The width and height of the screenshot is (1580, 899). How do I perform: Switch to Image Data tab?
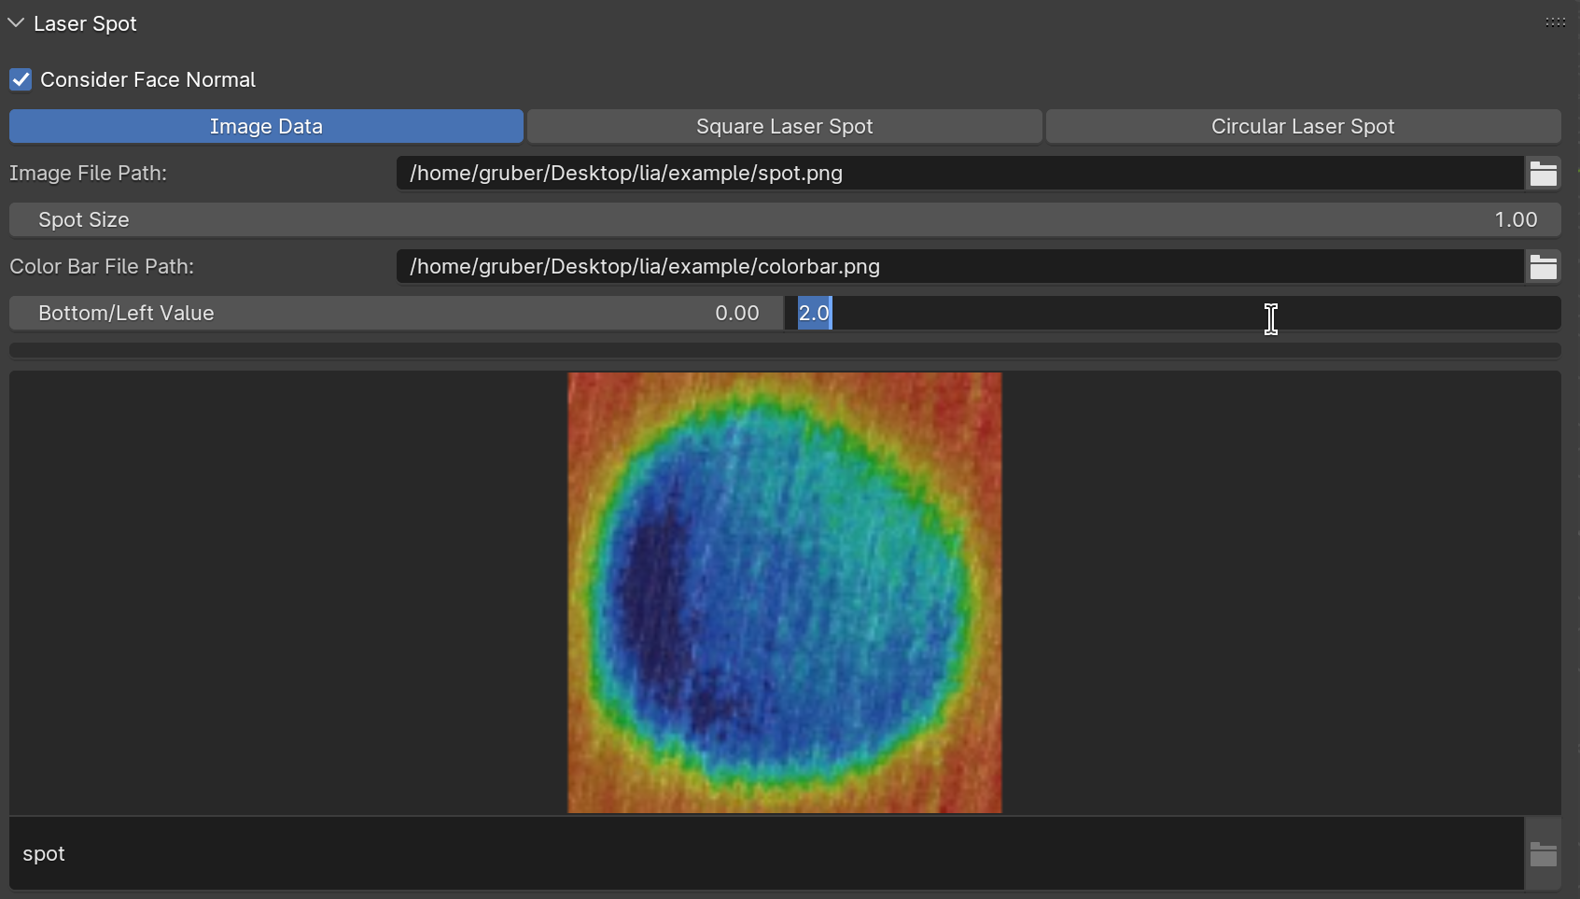266,126
